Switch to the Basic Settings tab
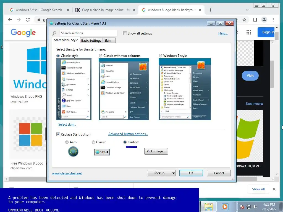This screenshot has height=212, width=283. [91, 41]
